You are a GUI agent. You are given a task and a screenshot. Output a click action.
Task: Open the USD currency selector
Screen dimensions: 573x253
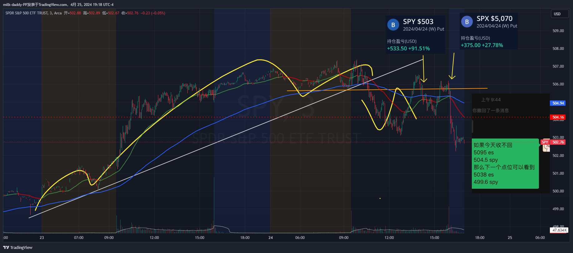click(559, 14)
